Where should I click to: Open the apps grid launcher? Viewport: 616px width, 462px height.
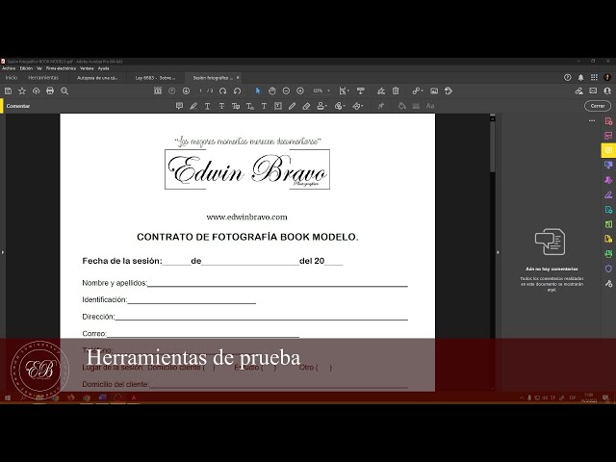pyautogui.click(x=594, y=77)
